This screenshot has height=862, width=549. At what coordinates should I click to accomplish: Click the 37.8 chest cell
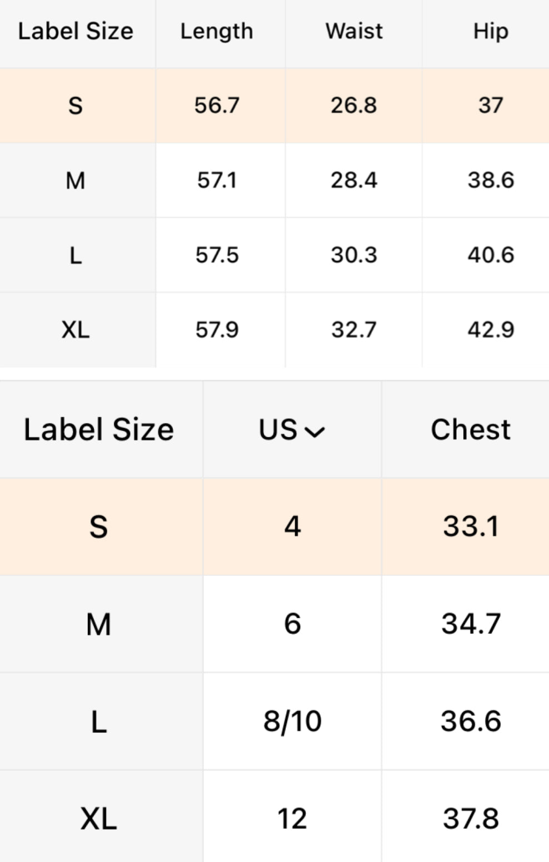point(471,819)
